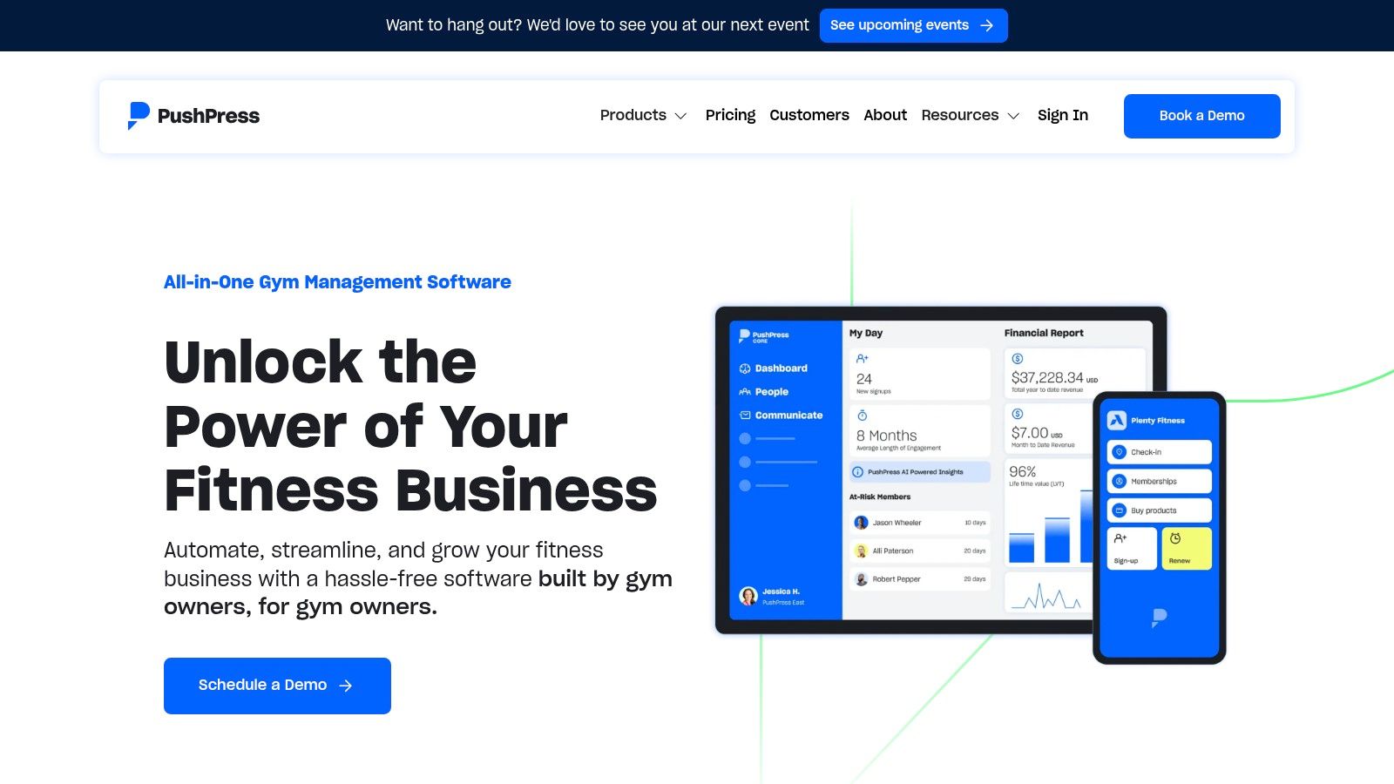Screen dimensions: 1394x784
Task: Click the Check-in location pin icon
Action: click(1120, 452)
